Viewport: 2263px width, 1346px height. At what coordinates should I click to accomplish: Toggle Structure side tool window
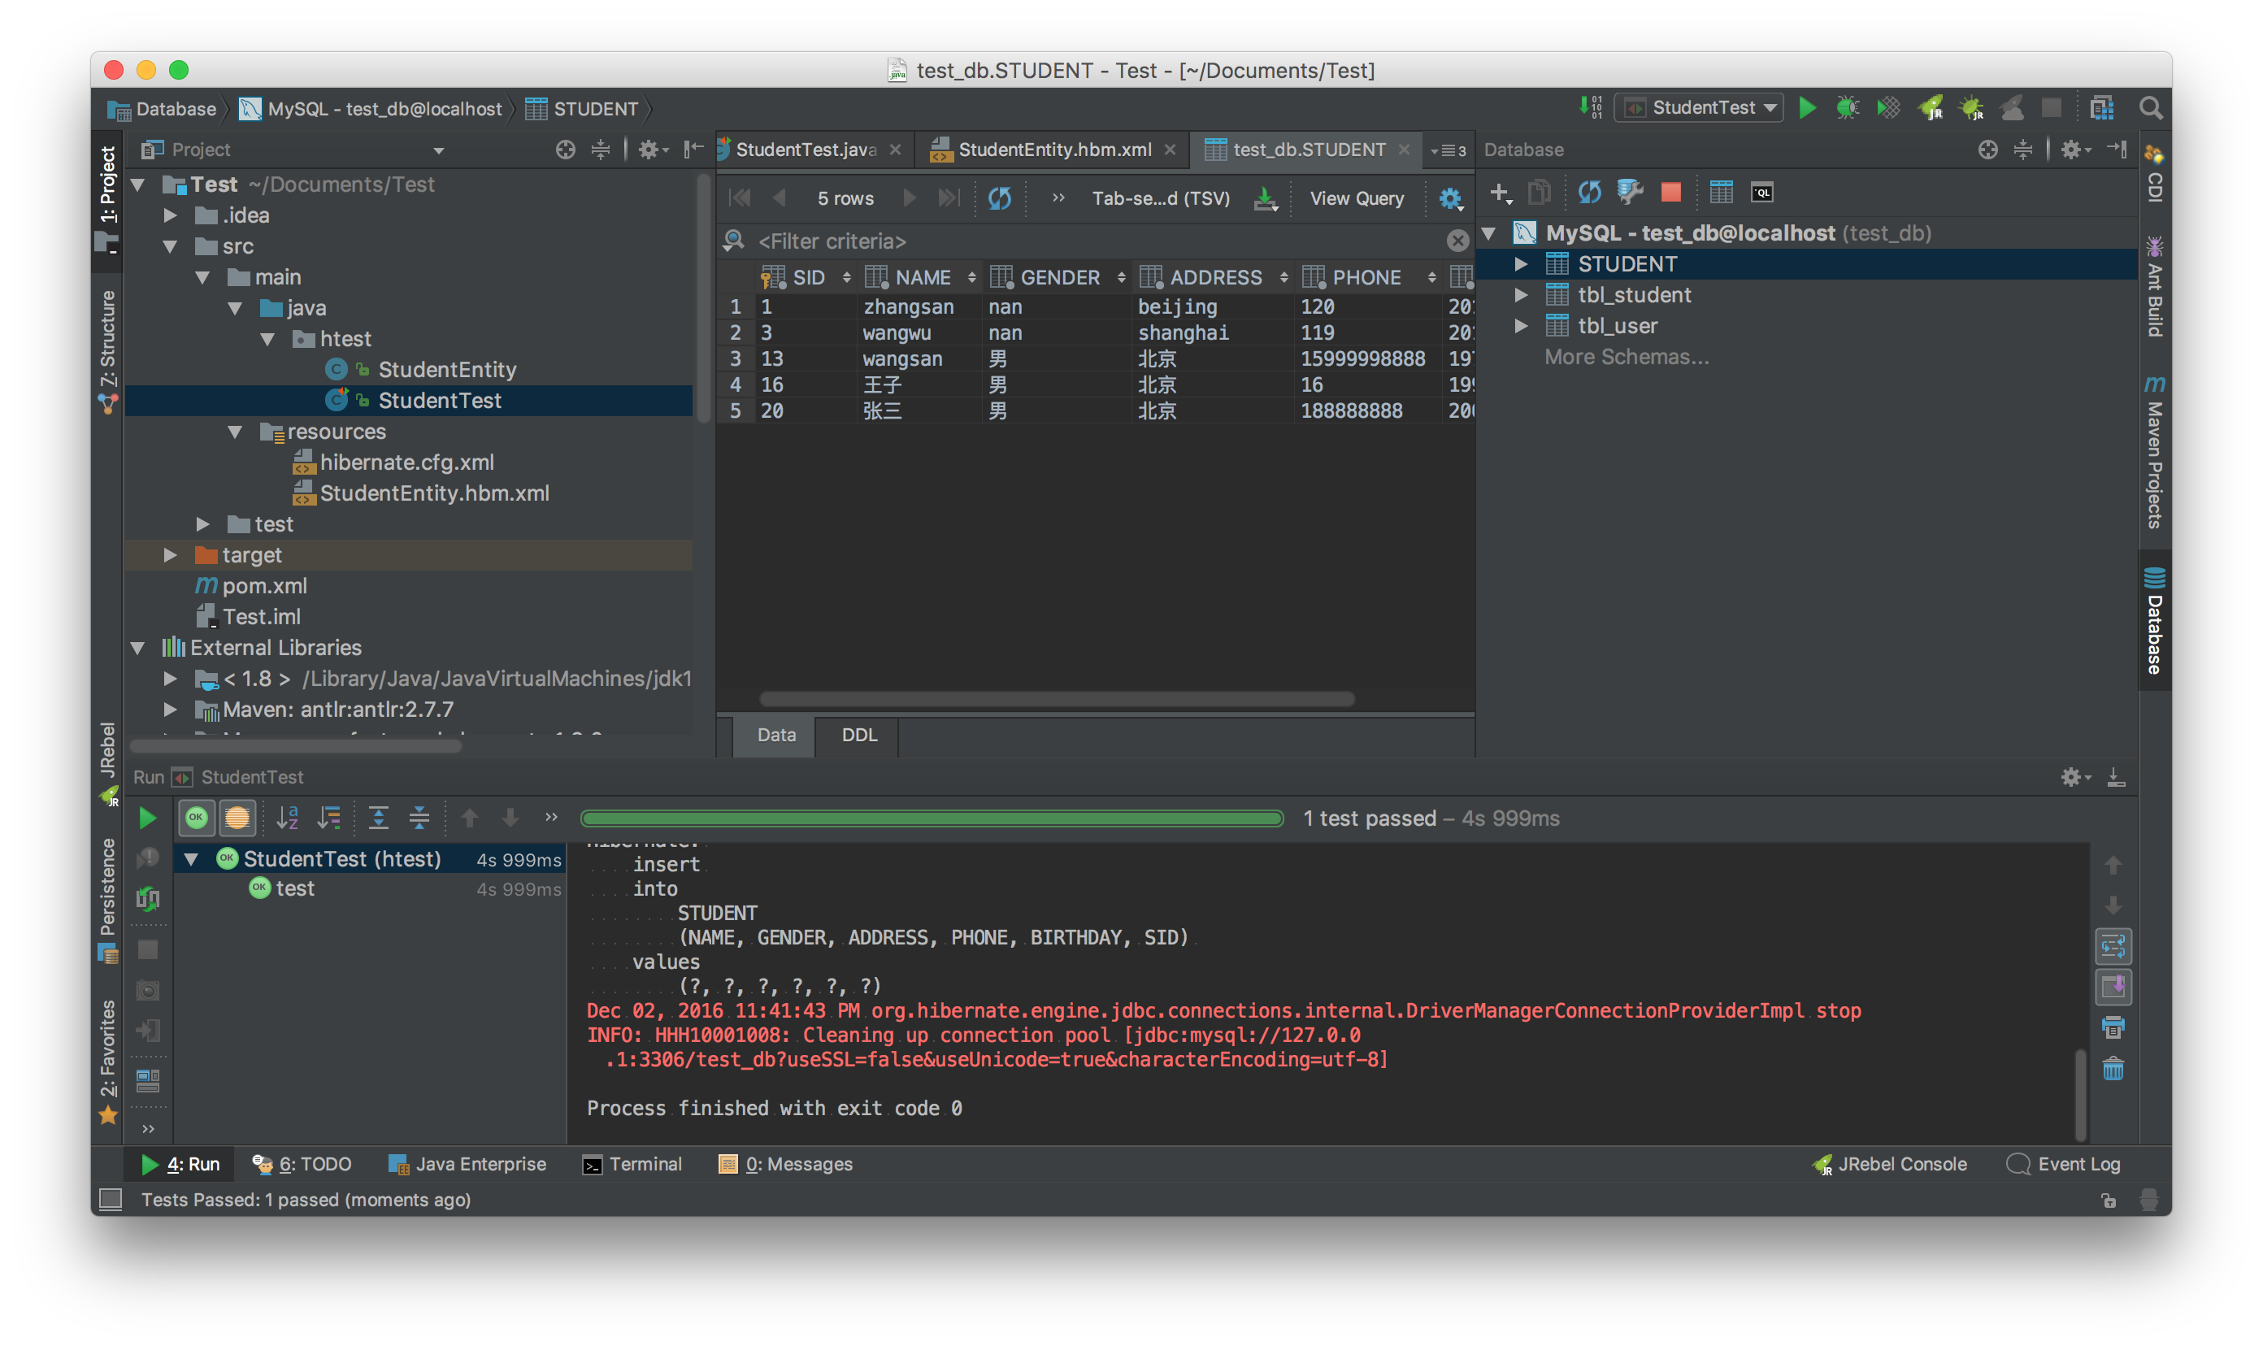[107, 352]
